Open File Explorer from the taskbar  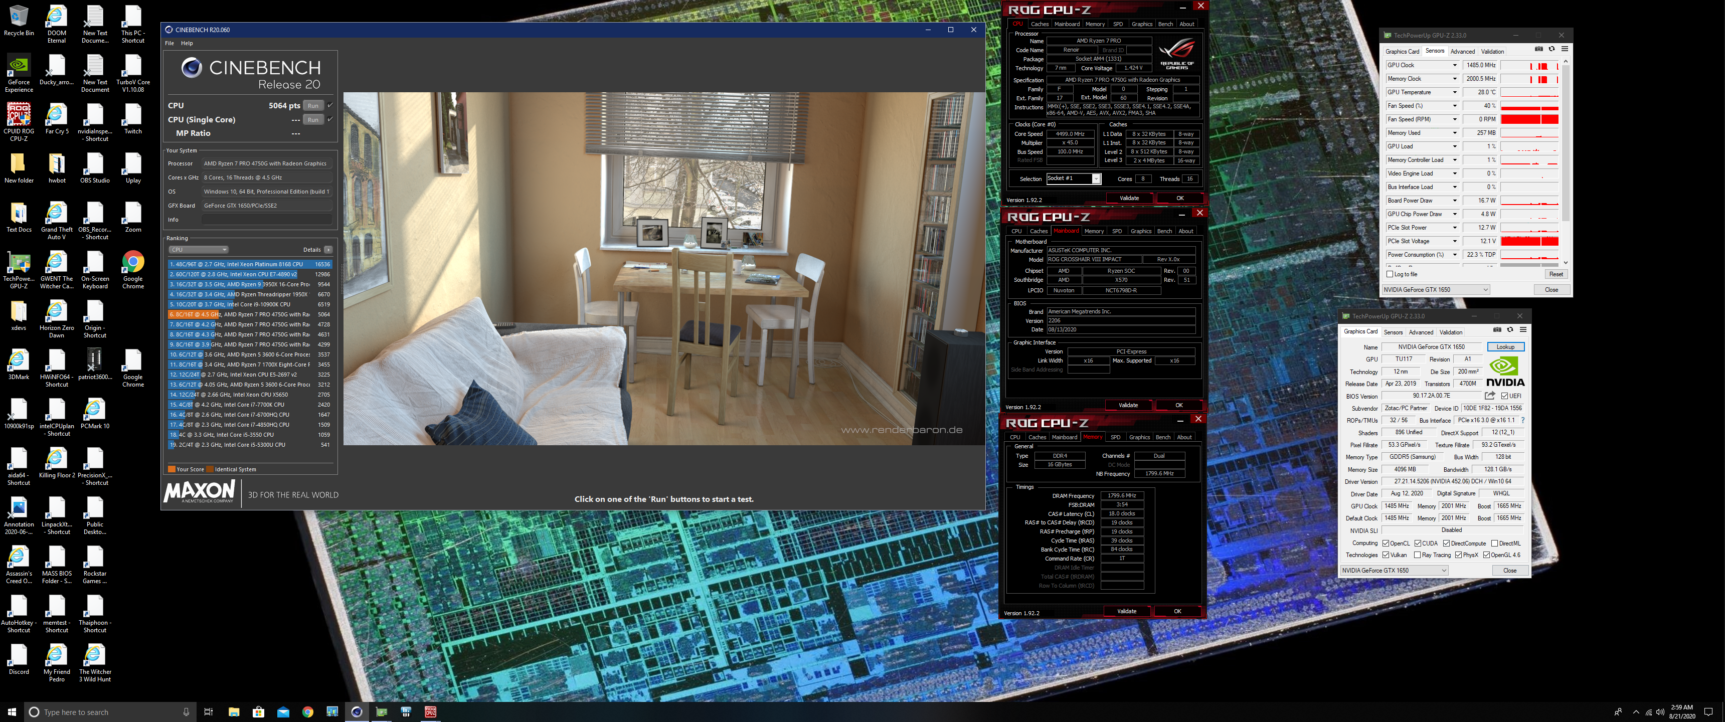[x=234, y=712]
